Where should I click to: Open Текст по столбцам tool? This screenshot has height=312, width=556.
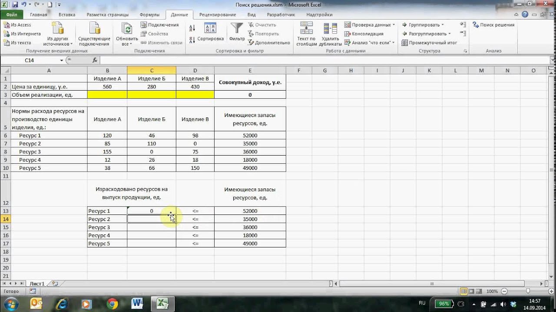pos(307,34)
